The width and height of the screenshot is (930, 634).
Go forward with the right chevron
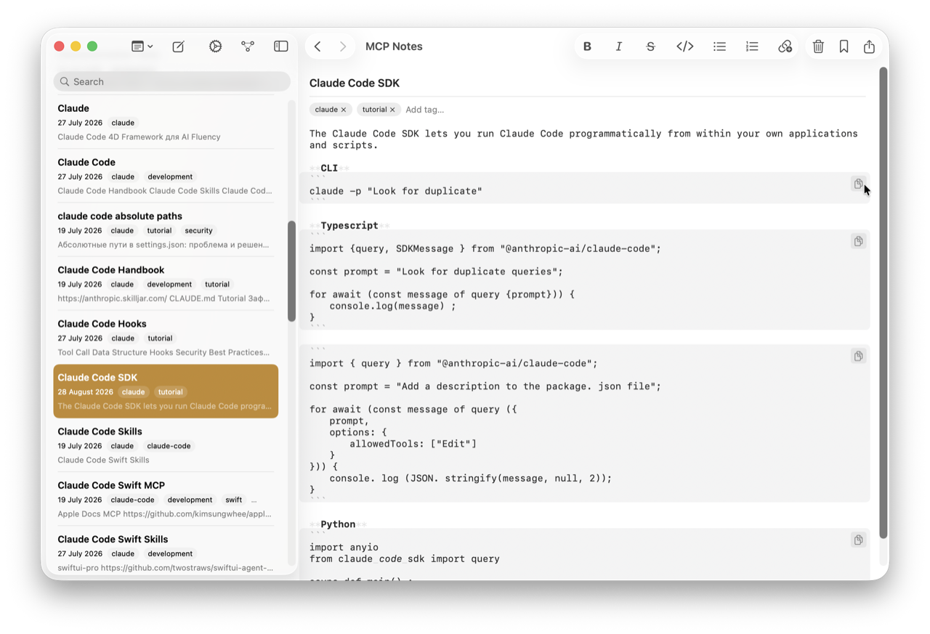point(343,46)
